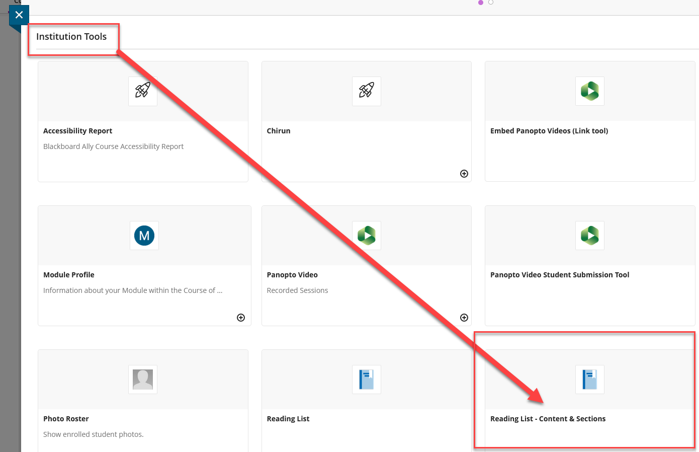Image resolution: width=699 pixels, height=452 pixels.
Task: Click the Module Profile M icon
Action: (x=144, y=236)
